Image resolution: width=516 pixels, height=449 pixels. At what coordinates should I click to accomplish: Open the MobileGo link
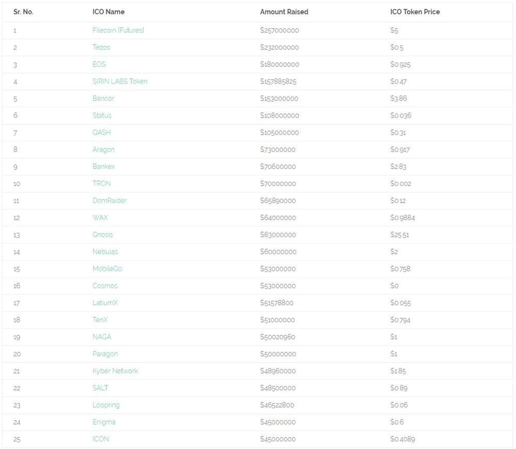pyautogui.click(x=107, y=268)
